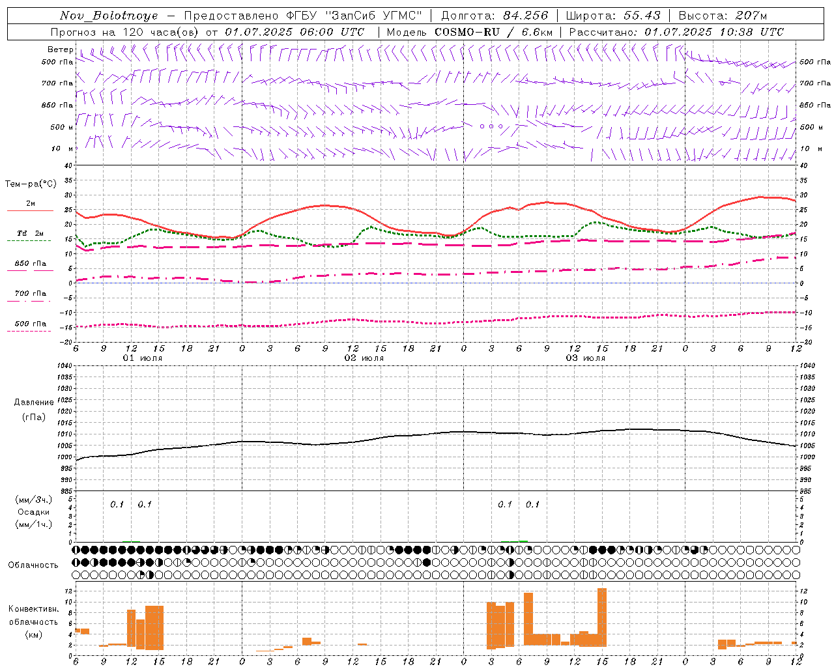Click the '(мм/1ч.)' precipitation unit label
834x667 pixels.
tap(33, 524)
